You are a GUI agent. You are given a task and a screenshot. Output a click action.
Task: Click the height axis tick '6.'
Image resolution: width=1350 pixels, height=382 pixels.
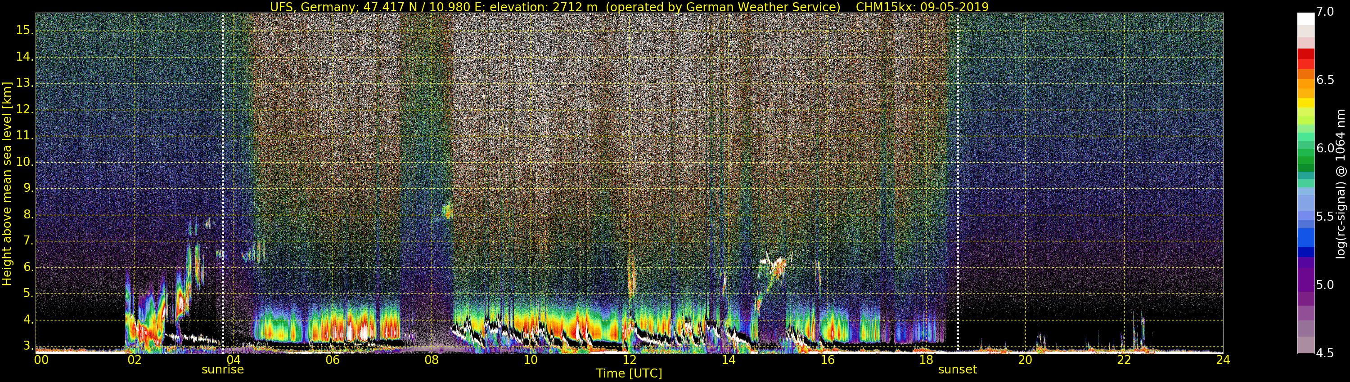point(28,267)
